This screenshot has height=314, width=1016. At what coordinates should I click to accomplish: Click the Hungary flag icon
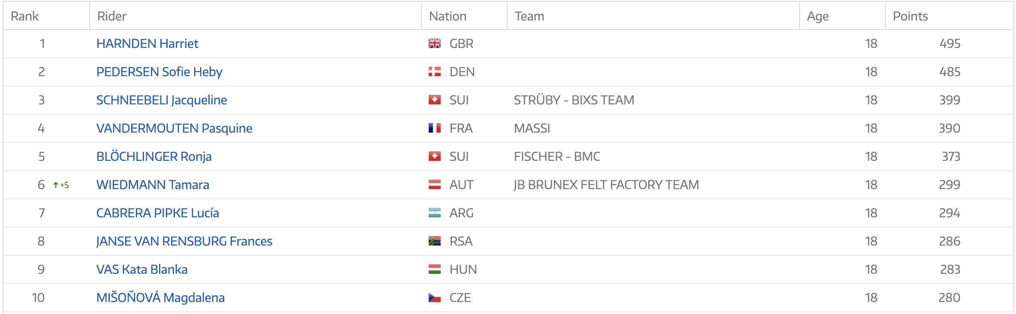[434, 270]
